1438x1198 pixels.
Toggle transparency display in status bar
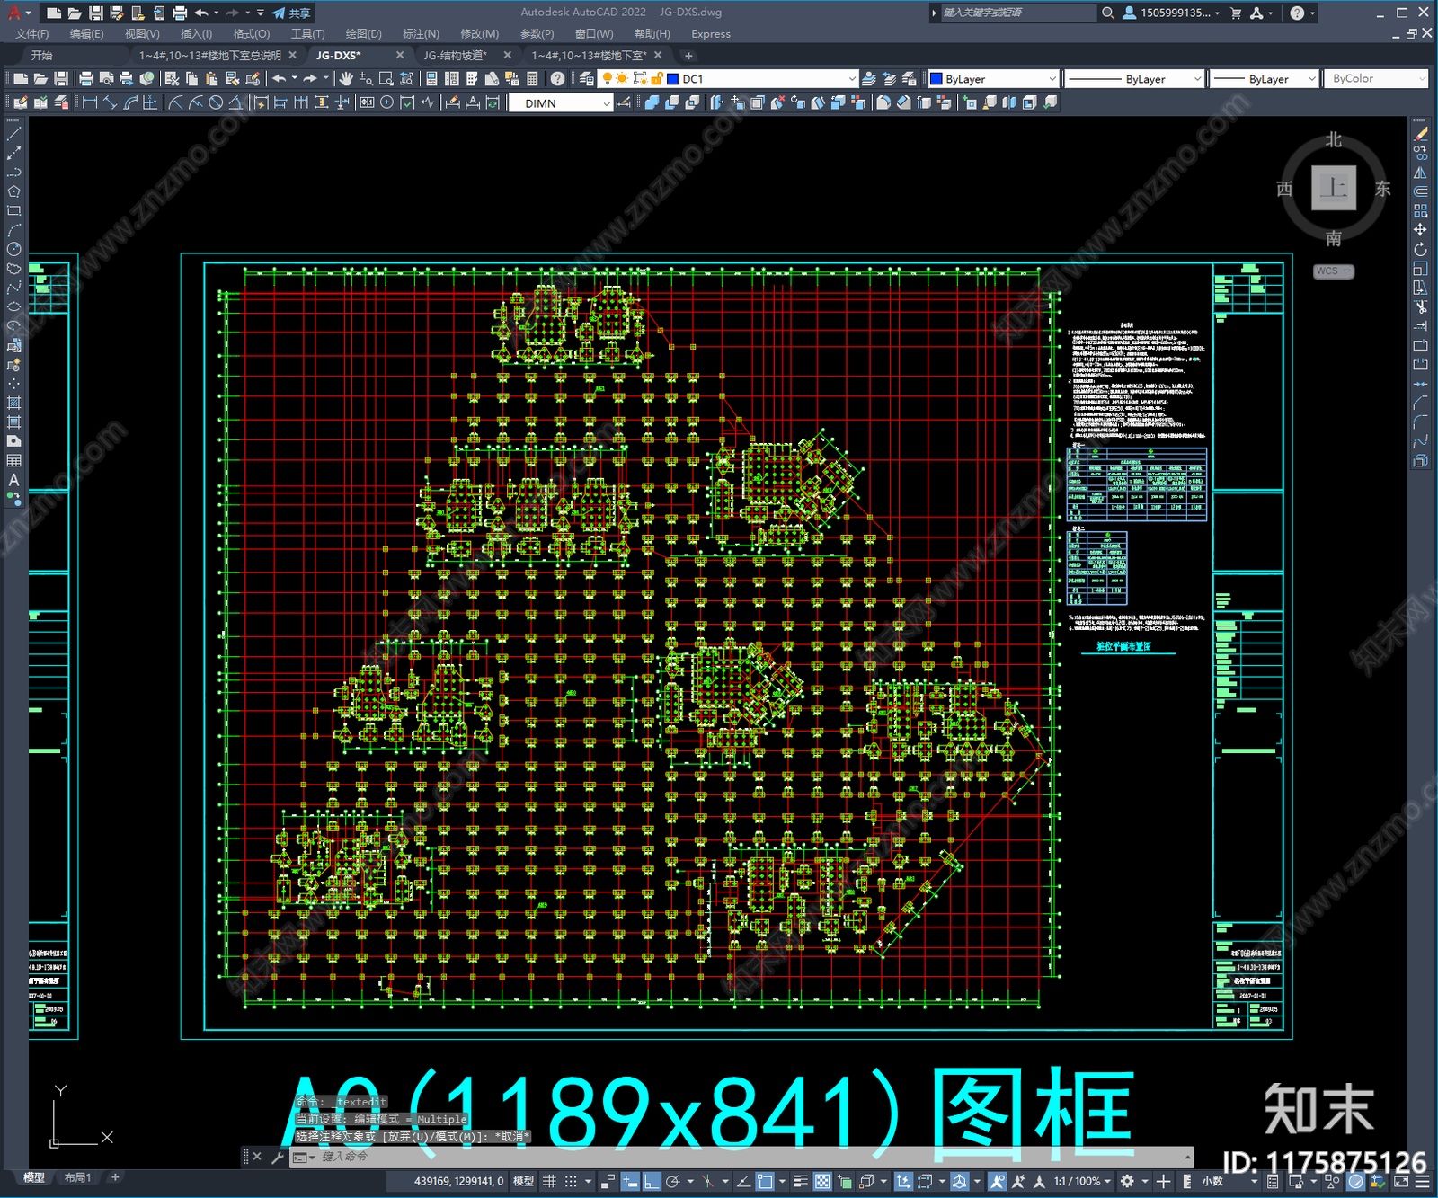822,1181
